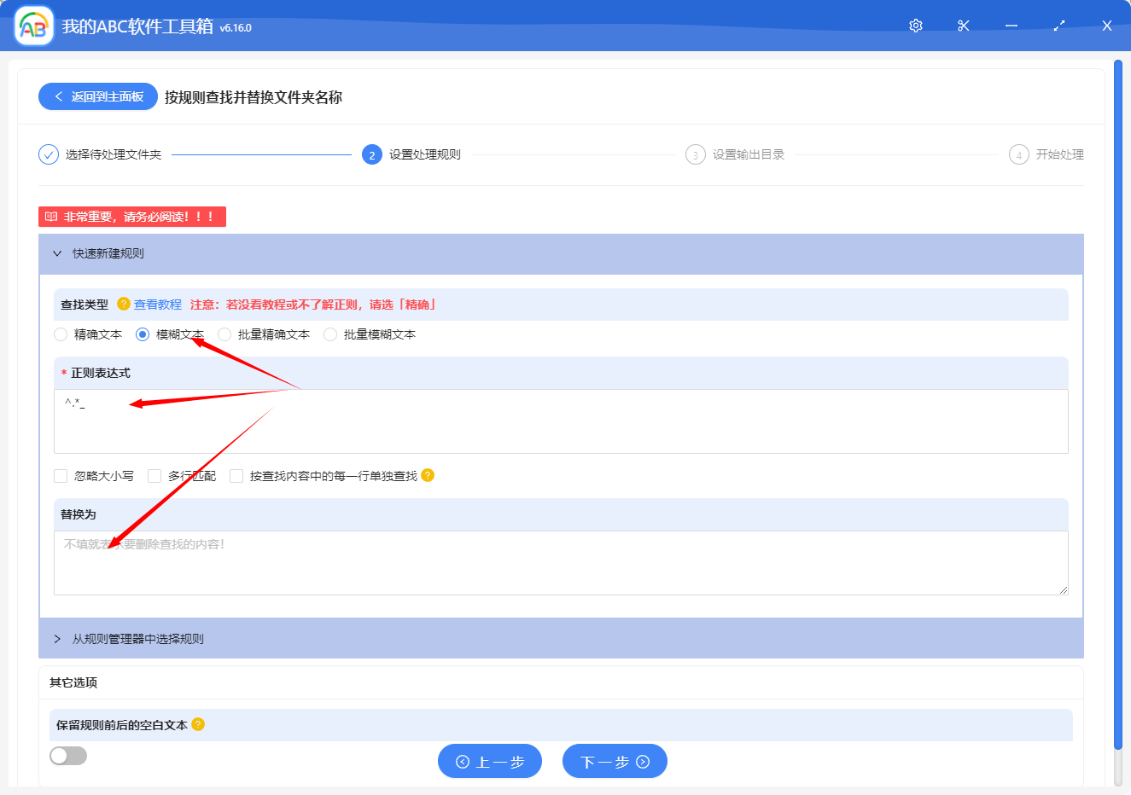Click the 返回到主面板 back button

96,96
